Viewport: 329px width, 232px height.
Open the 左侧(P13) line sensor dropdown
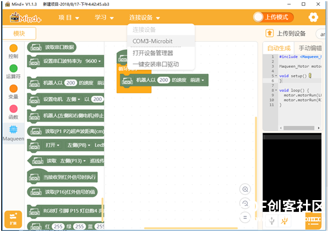tap(73, 161)
